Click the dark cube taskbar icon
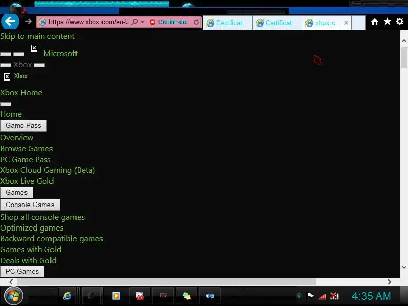 [91, 296]
